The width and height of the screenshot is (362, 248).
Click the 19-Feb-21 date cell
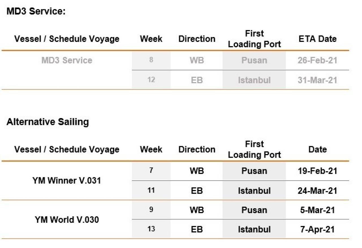pos(317,171)
